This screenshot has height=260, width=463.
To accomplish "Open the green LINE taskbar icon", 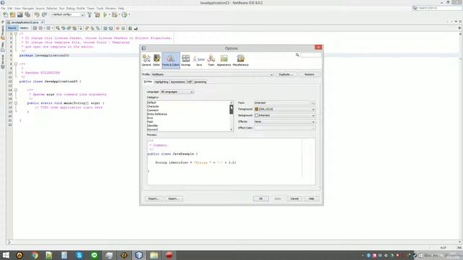I will (94, 255).
